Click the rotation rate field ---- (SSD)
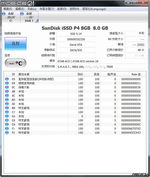This screenshot has height=177, width=150. [135, 45]
